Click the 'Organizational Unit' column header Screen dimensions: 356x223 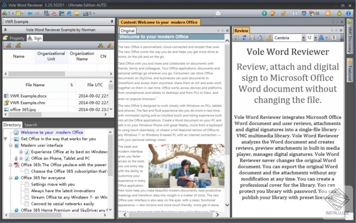coord(51,56)
